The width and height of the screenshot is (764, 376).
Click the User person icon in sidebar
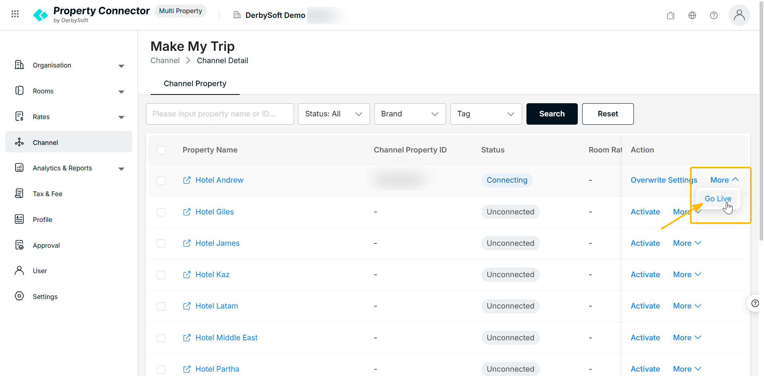click(19, 270)
